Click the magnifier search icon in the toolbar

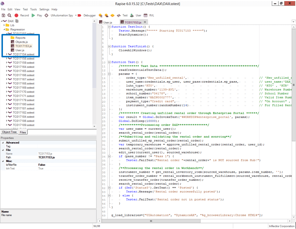click(9, 15)
